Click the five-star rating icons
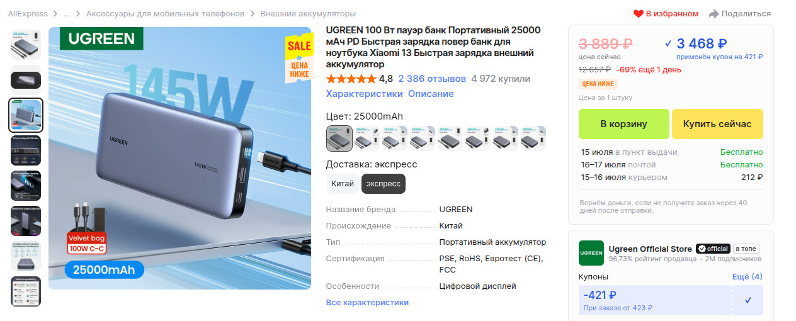 tap(351, 79)
